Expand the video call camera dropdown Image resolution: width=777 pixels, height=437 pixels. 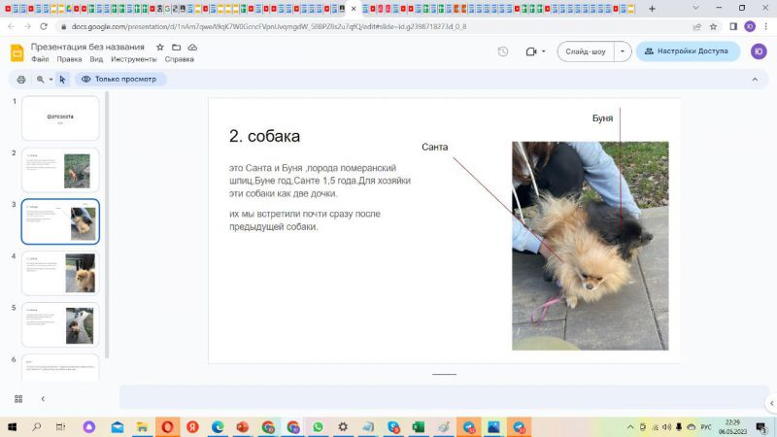[x=535, y=51]
